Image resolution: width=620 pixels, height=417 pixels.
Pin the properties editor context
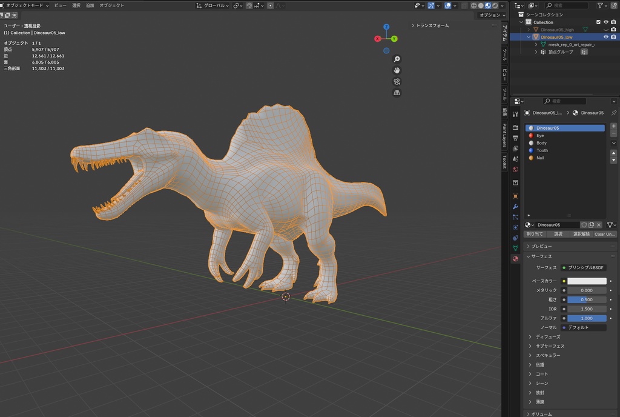coord(613,113)
